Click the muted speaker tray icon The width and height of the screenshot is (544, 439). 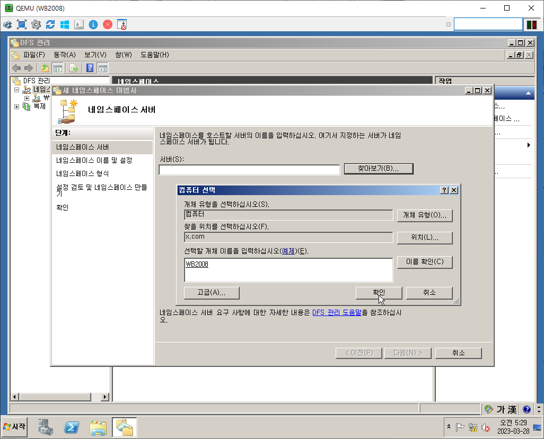[485, 427]
